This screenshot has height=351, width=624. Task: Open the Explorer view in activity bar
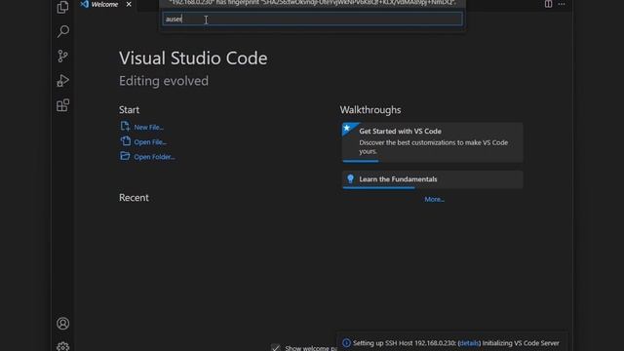coord(62,7)
